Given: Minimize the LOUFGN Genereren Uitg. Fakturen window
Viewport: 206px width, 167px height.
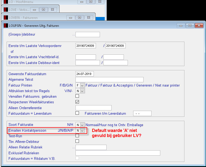Looking at the screenshot, I should click(x=181, y=25).
